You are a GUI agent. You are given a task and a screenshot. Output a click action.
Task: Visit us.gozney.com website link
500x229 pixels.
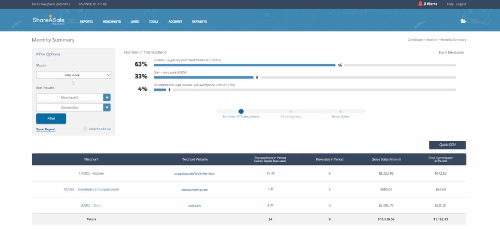pos(195,174)
